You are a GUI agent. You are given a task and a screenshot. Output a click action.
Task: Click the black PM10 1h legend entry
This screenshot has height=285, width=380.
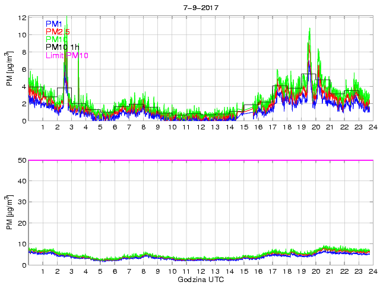point(62,47)
